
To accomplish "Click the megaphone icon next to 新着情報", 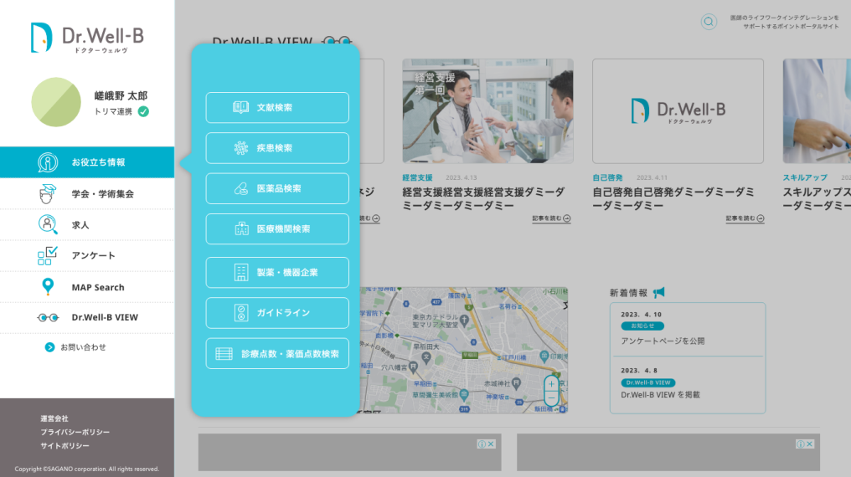I will (659, 293).
